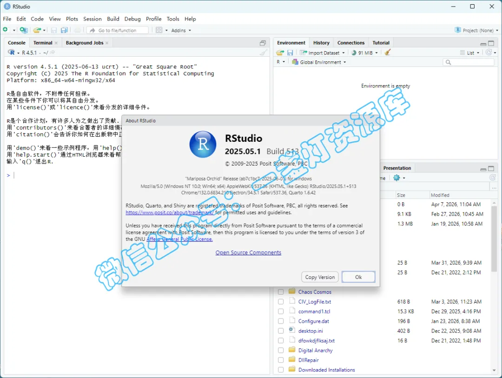This screenshot has width=502, height=378.
Task: Open the Session menu
Action: [92, 19]
